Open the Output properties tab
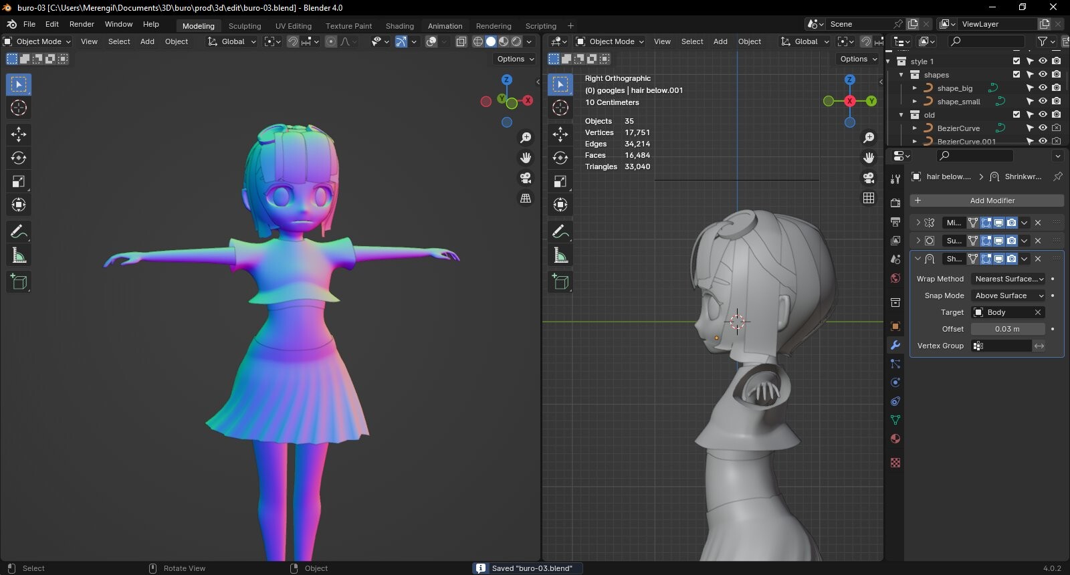This screenshot has height=575, width=1070. pyautogui.click(x=895, y=221)
